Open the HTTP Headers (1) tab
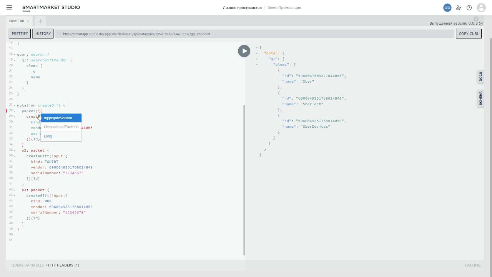492x277 pixels. [63, 265]
